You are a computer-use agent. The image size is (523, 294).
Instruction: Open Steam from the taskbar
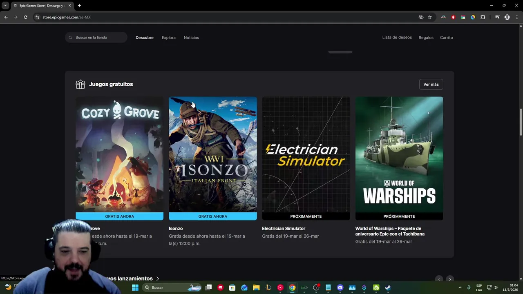(388, 287)
